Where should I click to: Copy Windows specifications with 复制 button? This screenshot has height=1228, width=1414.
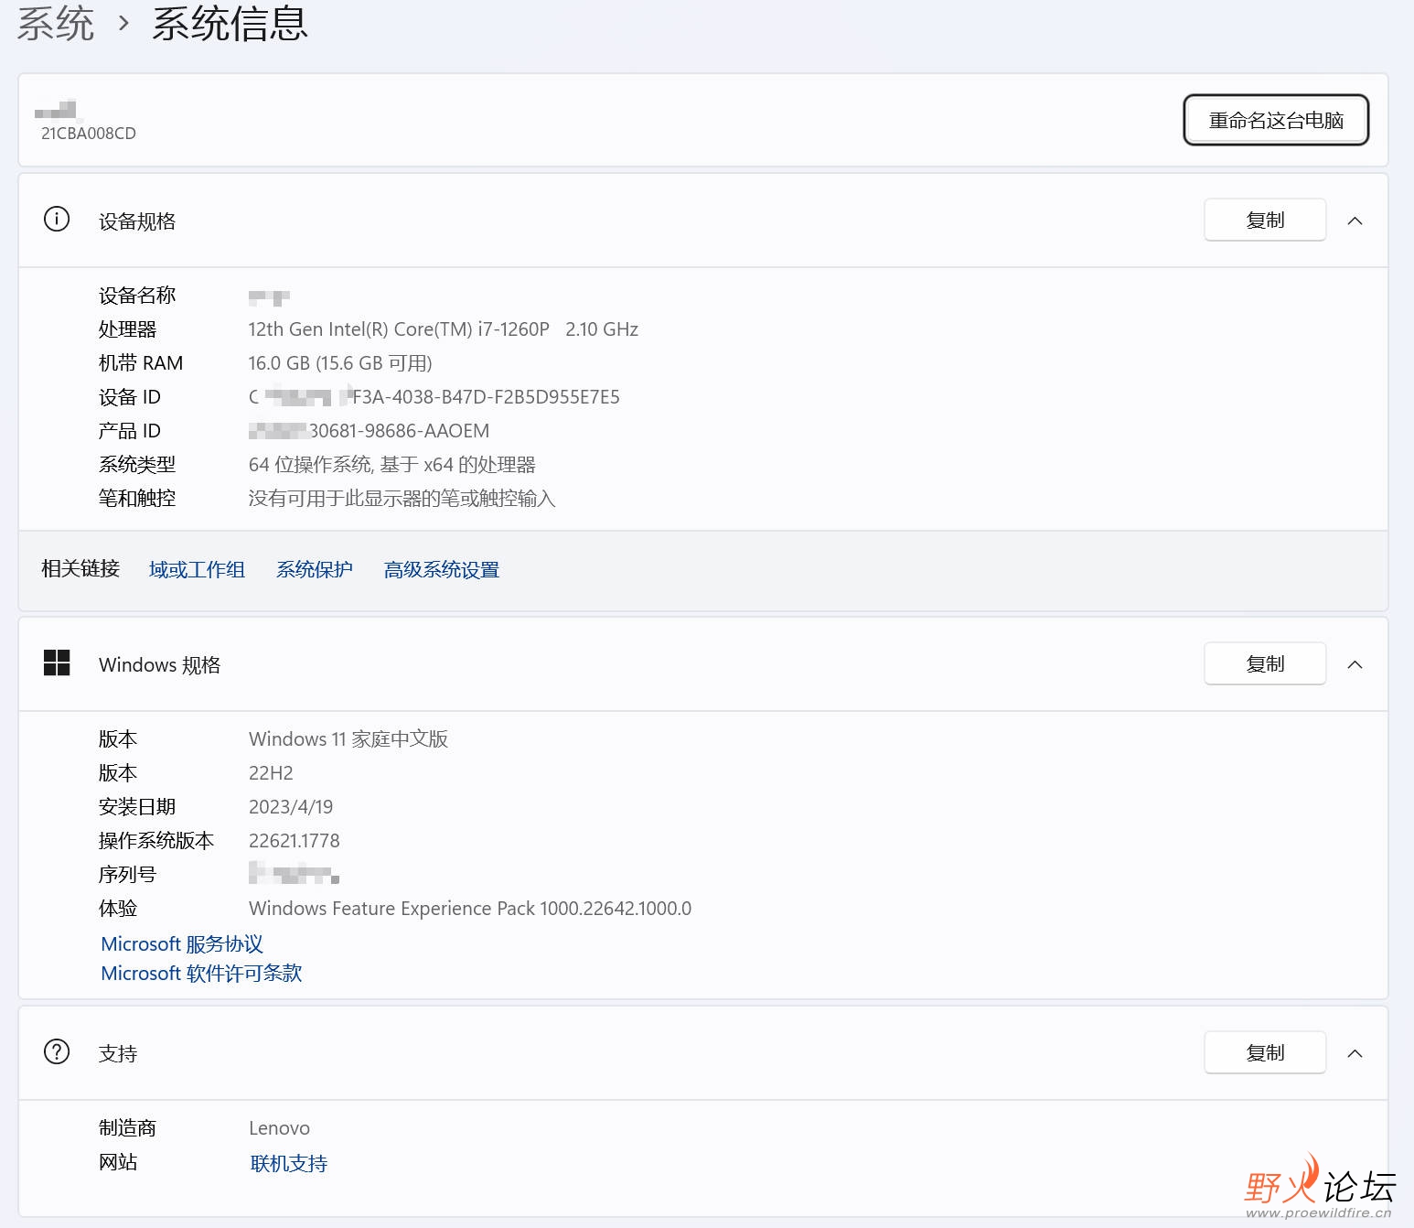pyautogui.click(x=1265, y=663)
